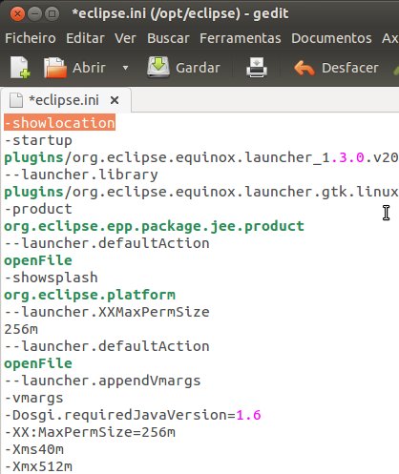Open the Buscar menu
The image size is (399, 474).
point(168,38)
